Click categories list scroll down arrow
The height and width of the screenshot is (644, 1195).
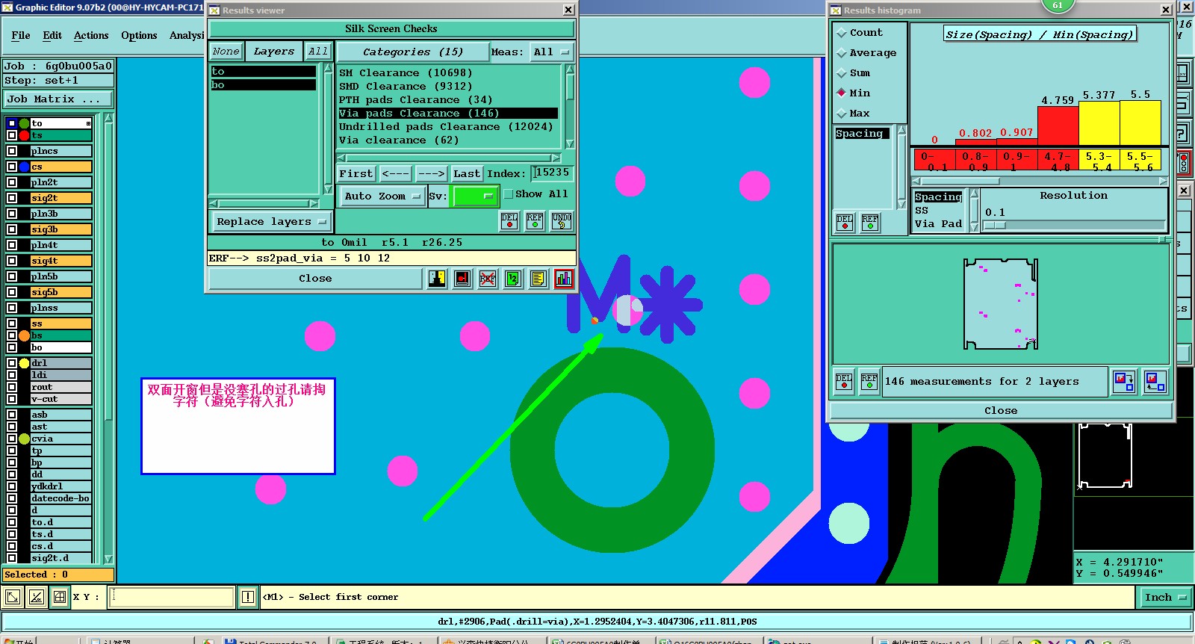pos(571,144)
